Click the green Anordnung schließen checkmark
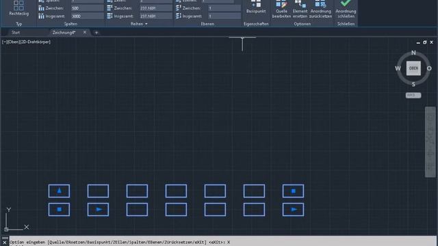438x246 pixels. [346, 3]
